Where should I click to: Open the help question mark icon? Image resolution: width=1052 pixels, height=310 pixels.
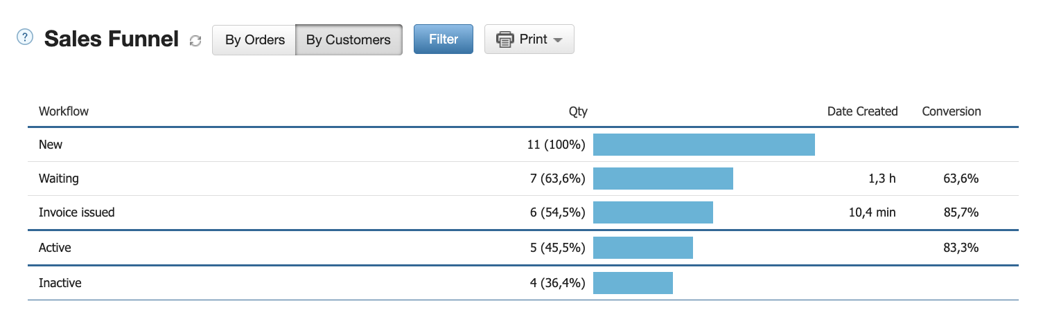(25, 37)
